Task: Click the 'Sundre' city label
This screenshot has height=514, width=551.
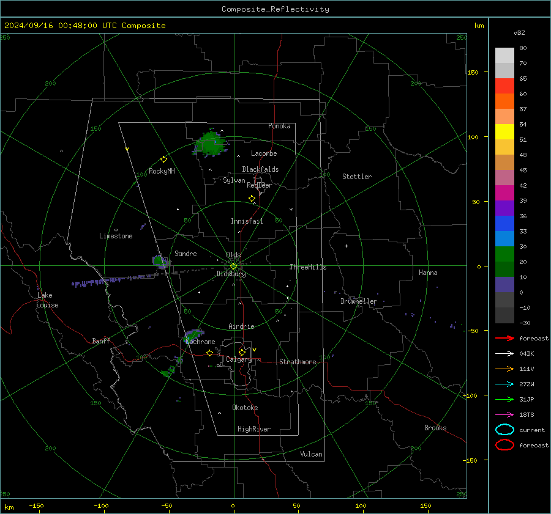Action: (x=186, y=253)
